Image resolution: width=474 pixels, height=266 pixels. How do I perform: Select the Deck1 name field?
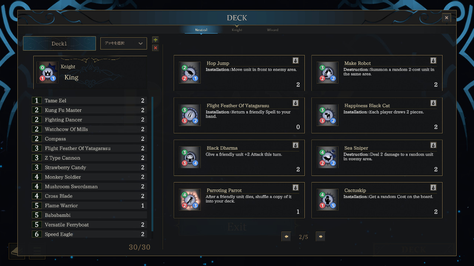click(59, 43)
